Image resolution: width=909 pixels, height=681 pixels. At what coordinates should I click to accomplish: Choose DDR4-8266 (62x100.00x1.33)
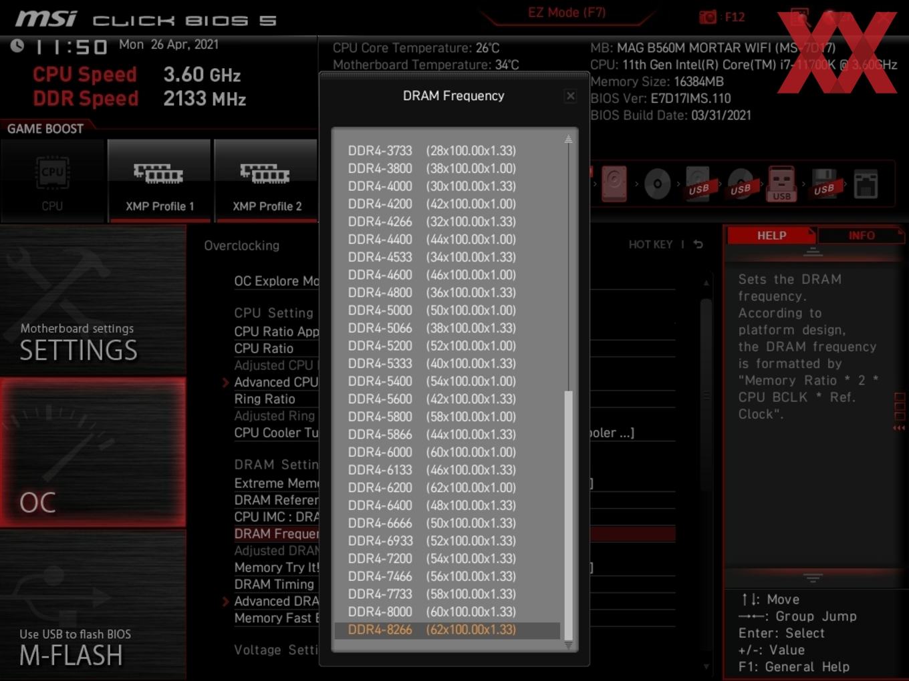click(447, 630)
